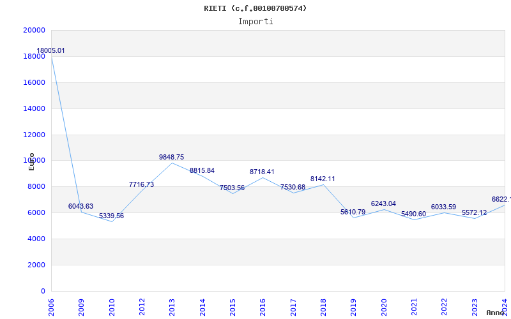This screenshot has width=511, height=319.
Task: Select the 8000 y-axis tick label
Action: tap(36, 187)
